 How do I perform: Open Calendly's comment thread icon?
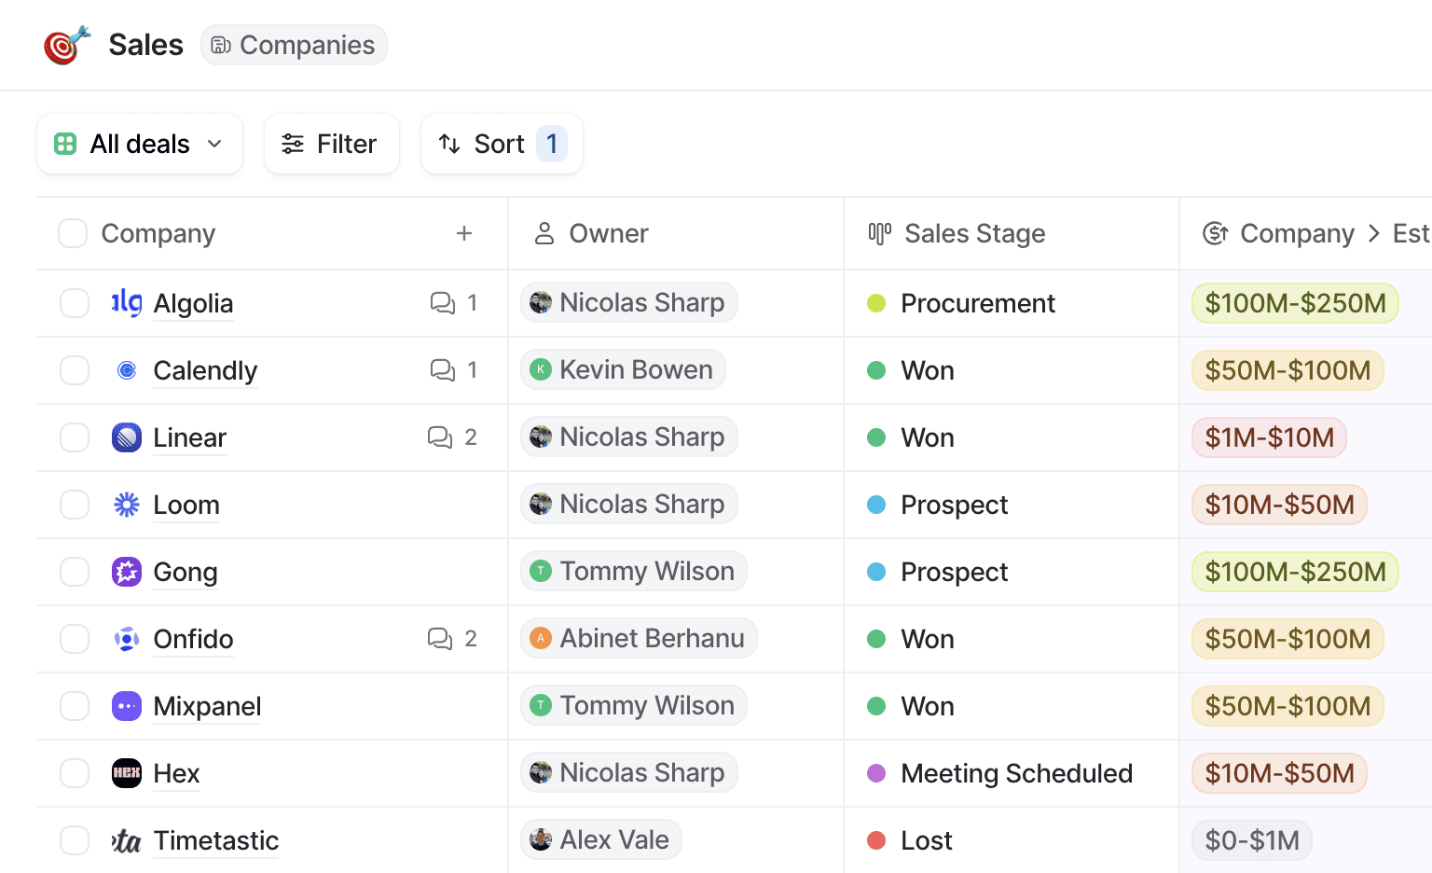coord(442,370)
